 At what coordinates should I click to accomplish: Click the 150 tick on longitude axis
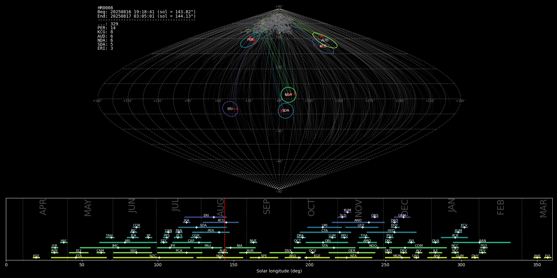tap(234, 265)
